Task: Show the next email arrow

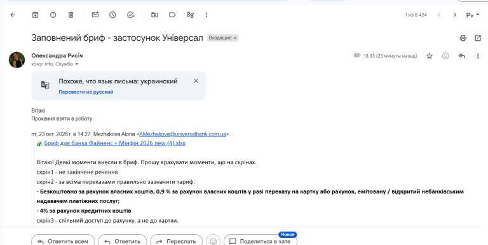Action: [455, 15]
